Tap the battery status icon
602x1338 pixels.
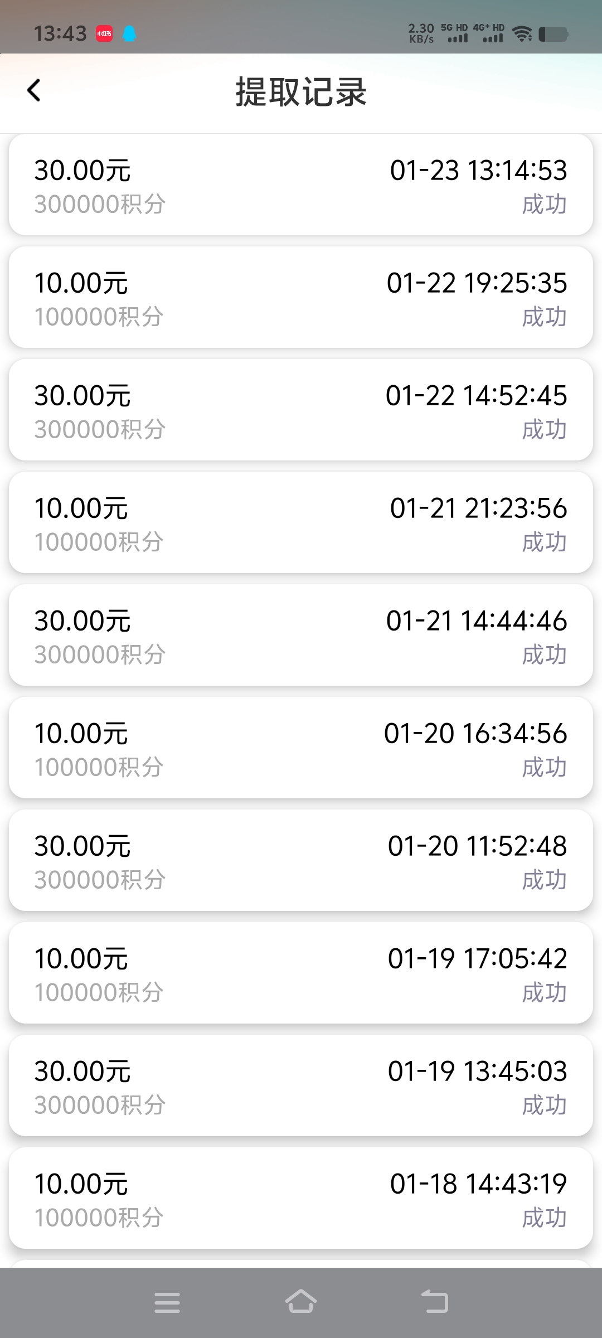coord(554,35)
